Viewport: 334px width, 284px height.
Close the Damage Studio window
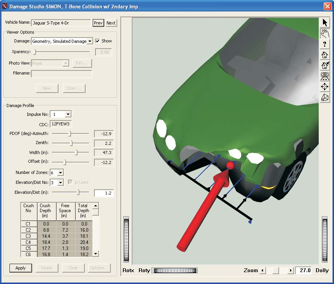click(328, 6)
